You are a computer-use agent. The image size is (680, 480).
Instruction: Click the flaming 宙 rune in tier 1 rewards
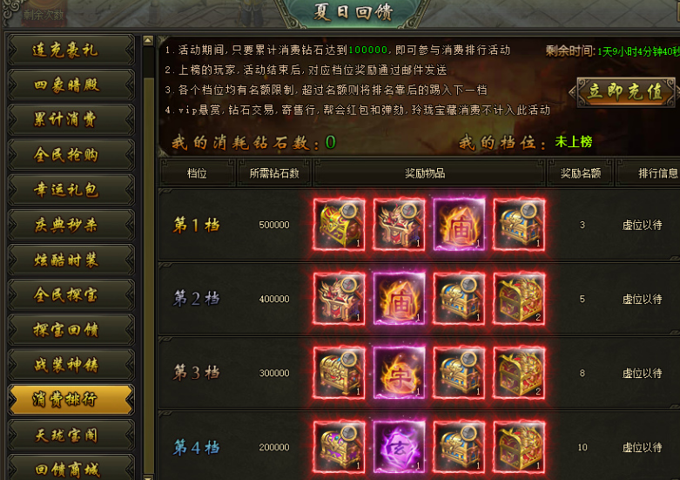[459, 225]
